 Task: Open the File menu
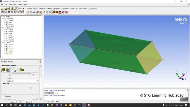(2, 4)
